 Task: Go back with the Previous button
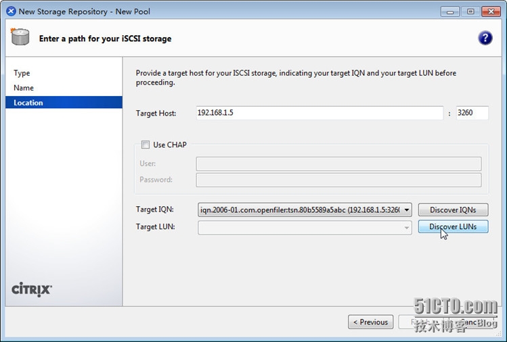click(370, 322)
